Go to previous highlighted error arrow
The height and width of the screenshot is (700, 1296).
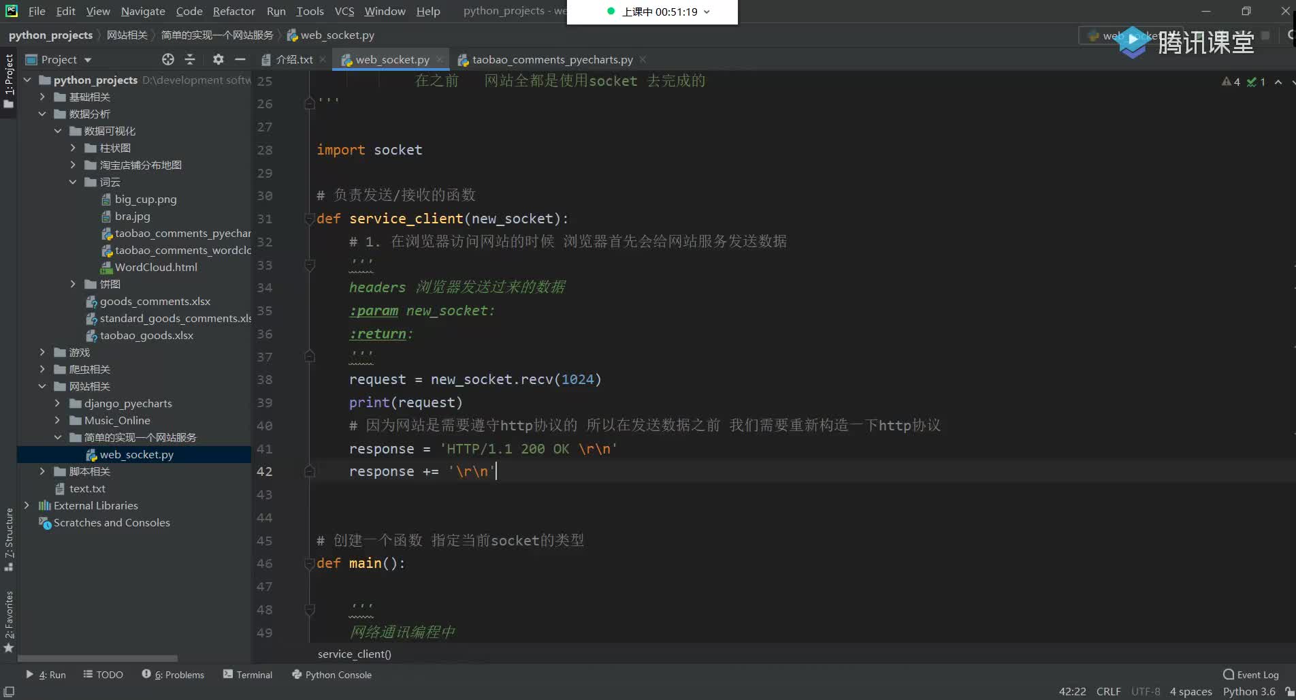coord(1278,82)
